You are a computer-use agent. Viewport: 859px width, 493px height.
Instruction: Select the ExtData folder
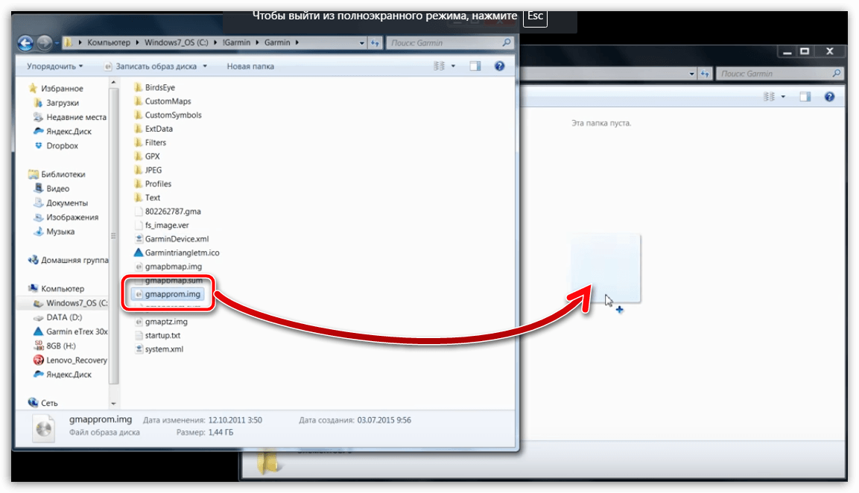[153, 129]
